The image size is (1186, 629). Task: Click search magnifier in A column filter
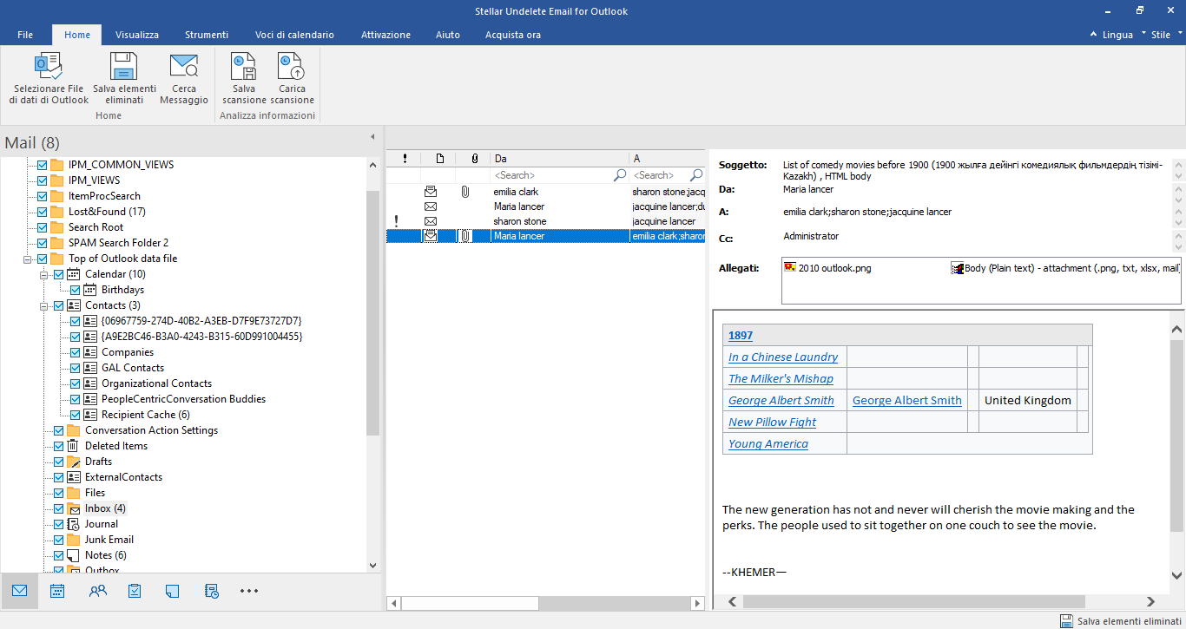pos(696,175)
